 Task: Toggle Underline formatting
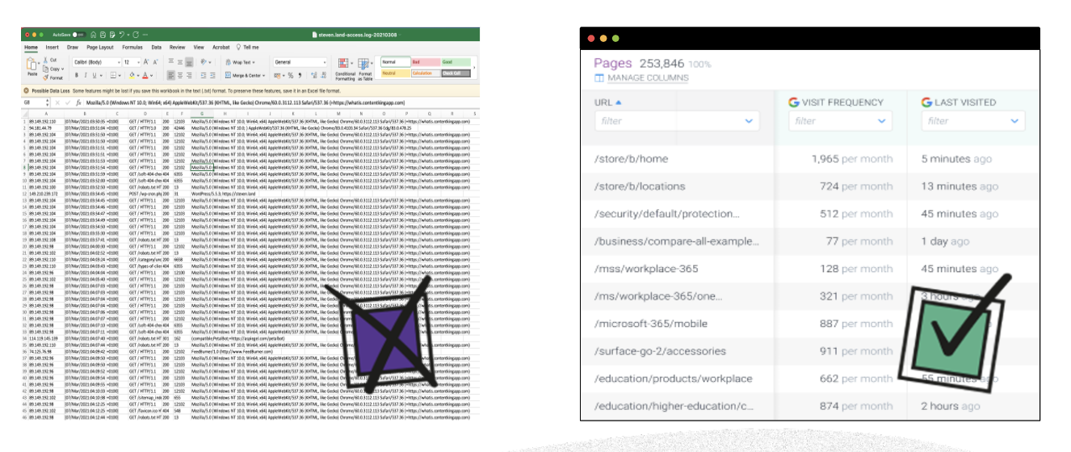tap(94, 75)
